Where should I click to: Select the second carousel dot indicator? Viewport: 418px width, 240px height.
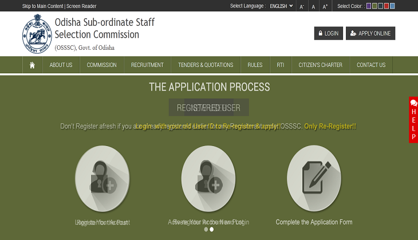(x=212, y=229)
